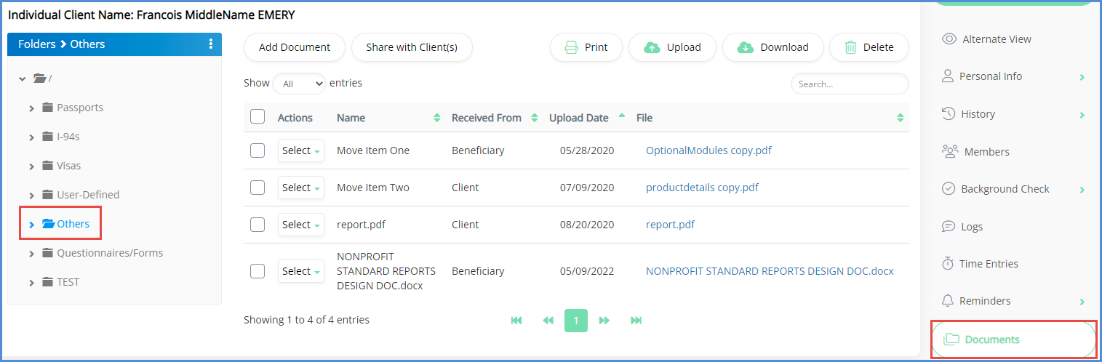The image size is (1102, 362).
Task: Tick the checkbox for Move Item One
Action: point(257,150)
